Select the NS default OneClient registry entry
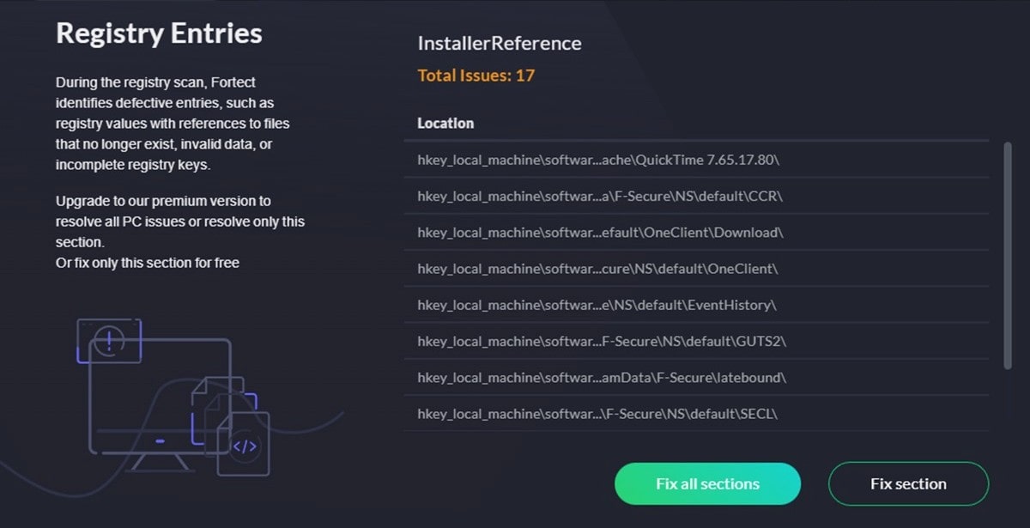The width and height of the screenshot is (1030, 528). 601,268
